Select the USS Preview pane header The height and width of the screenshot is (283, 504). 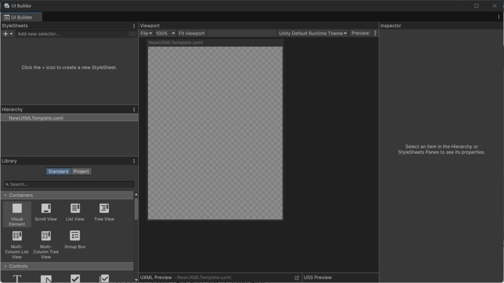317,278
